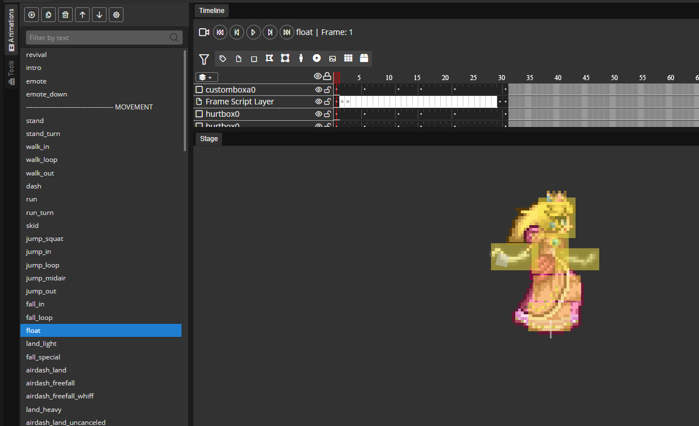Click the funnel filter icon in Timeline
The width and height of the screenshot is (699, 426).
tap(204, 59)
